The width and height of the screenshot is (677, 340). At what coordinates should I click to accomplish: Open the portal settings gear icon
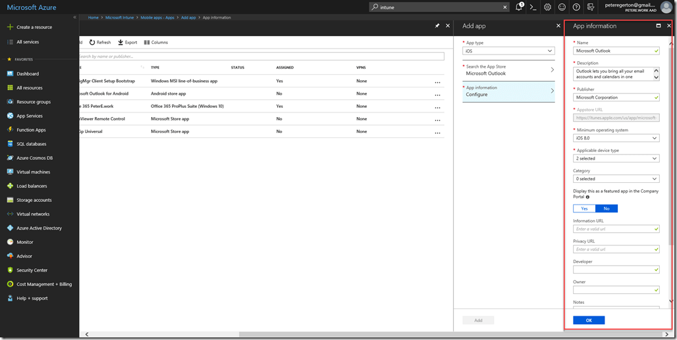[x=547, y=7]
